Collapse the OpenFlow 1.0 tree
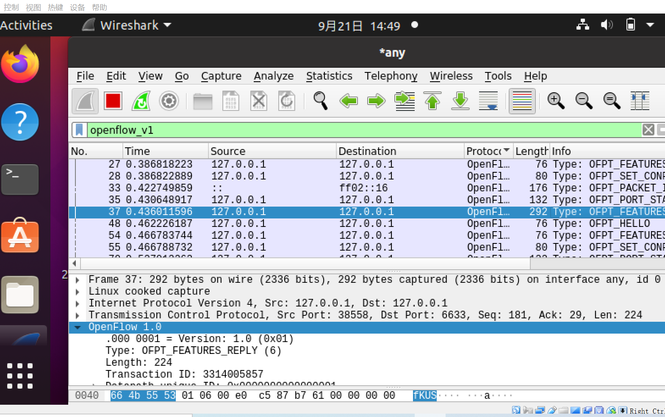This screenshot has width=665, height=417. [78, 327]
